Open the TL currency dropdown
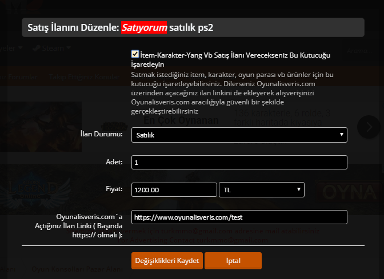This screenshot has width=384, height=279. (262, 190)
